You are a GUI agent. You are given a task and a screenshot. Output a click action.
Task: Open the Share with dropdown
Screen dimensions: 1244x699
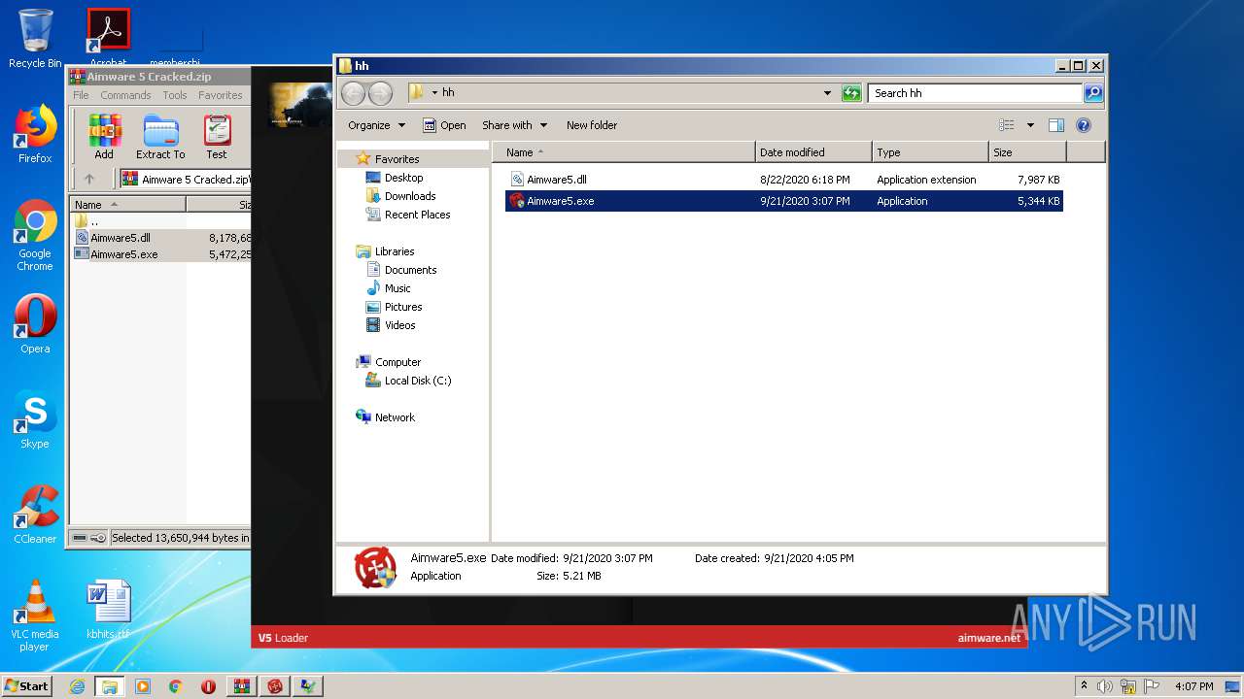pos(515,125)
